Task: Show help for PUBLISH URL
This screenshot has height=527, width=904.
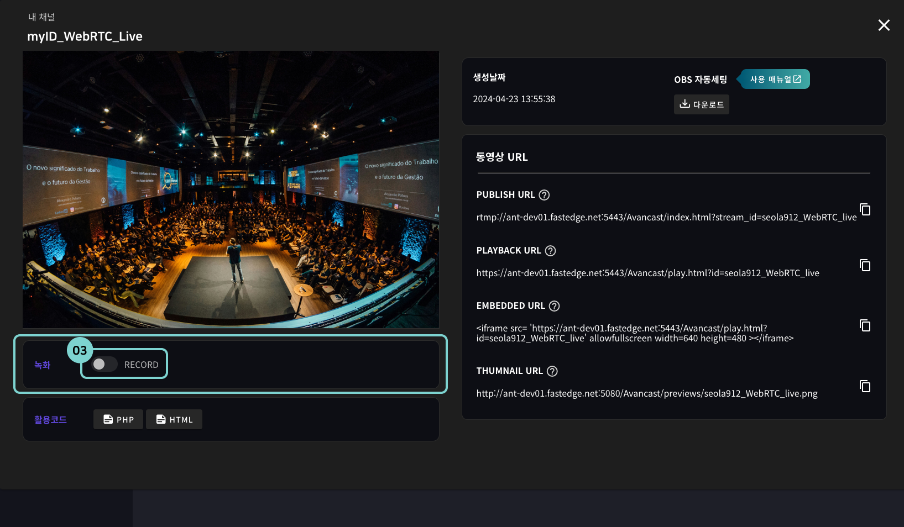Action: pyautogui.click(x=544, y=195)
